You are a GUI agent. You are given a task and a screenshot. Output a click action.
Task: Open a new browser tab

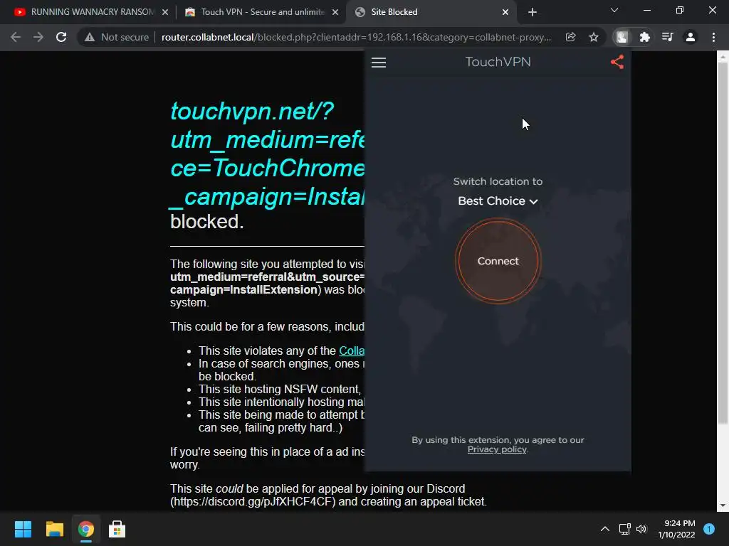point(533,13)
